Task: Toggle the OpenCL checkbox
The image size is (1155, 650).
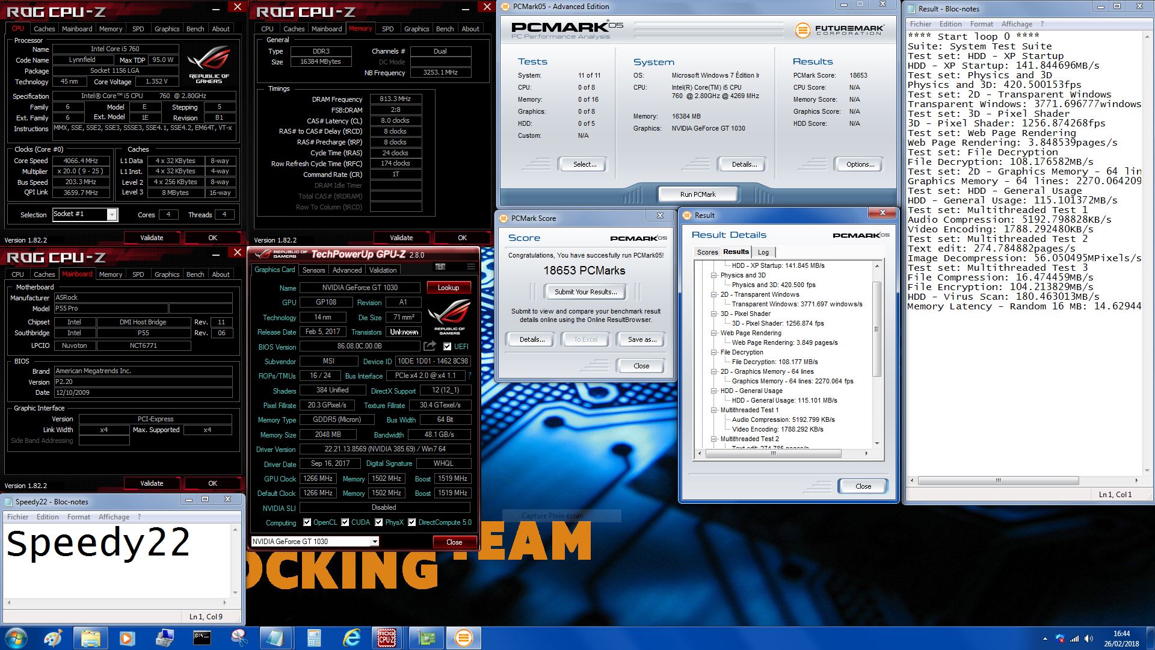Action: pos(307,522)
